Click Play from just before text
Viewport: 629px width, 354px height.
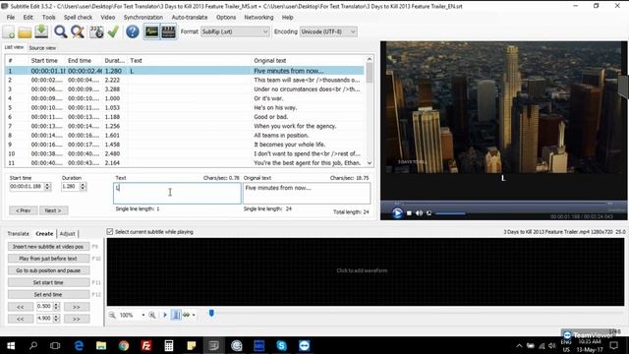[x=48, y=259]
